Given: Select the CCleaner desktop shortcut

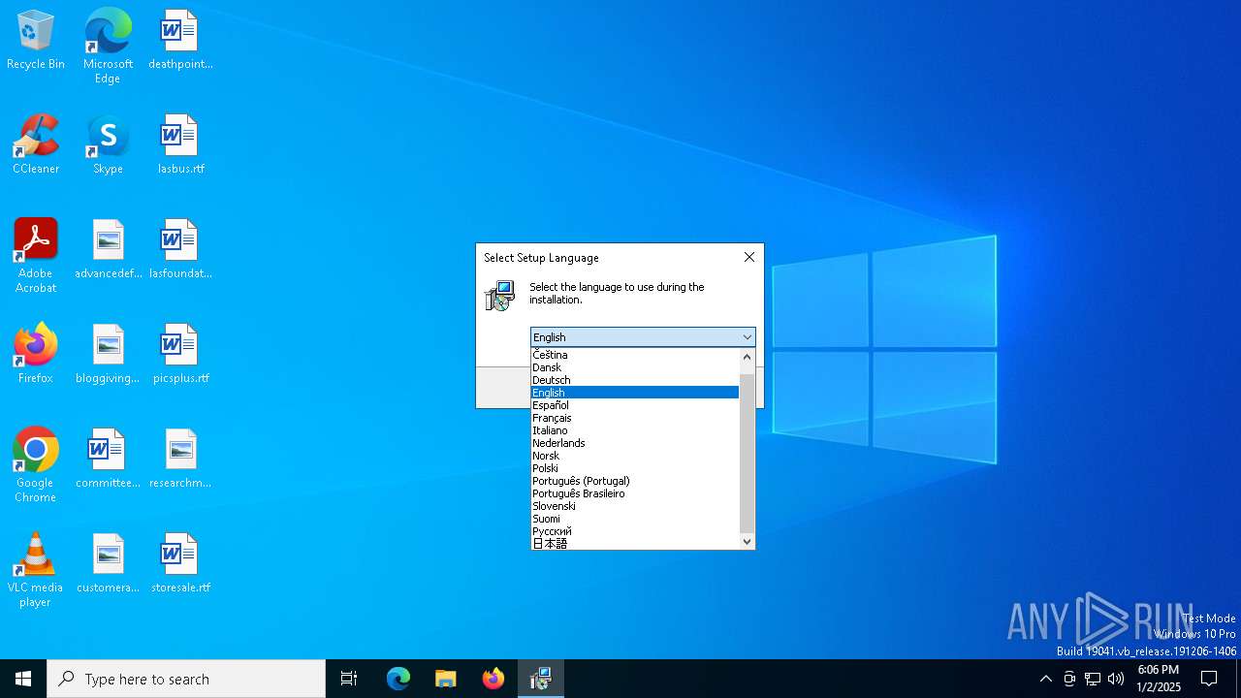Looking at the screenshot, I should point(36,145).
